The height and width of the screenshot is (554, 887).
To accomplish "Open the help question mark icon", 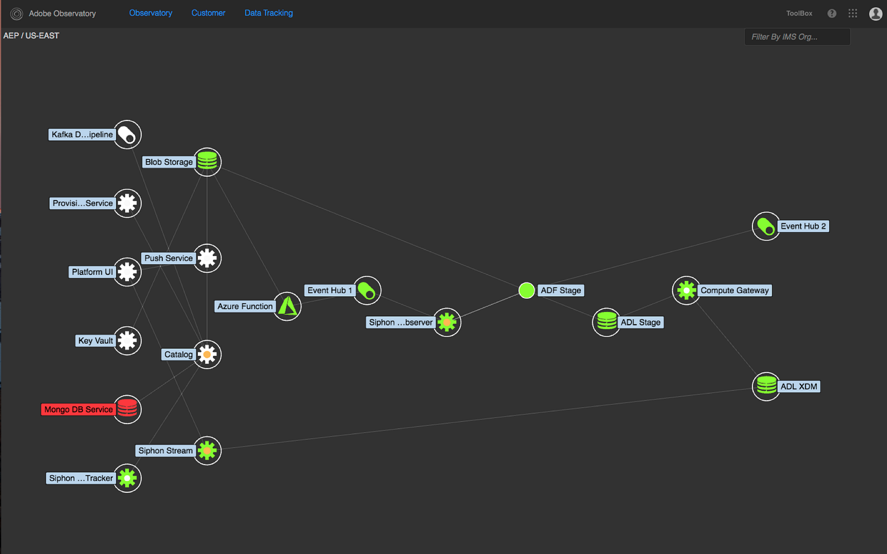I will 832,13.
